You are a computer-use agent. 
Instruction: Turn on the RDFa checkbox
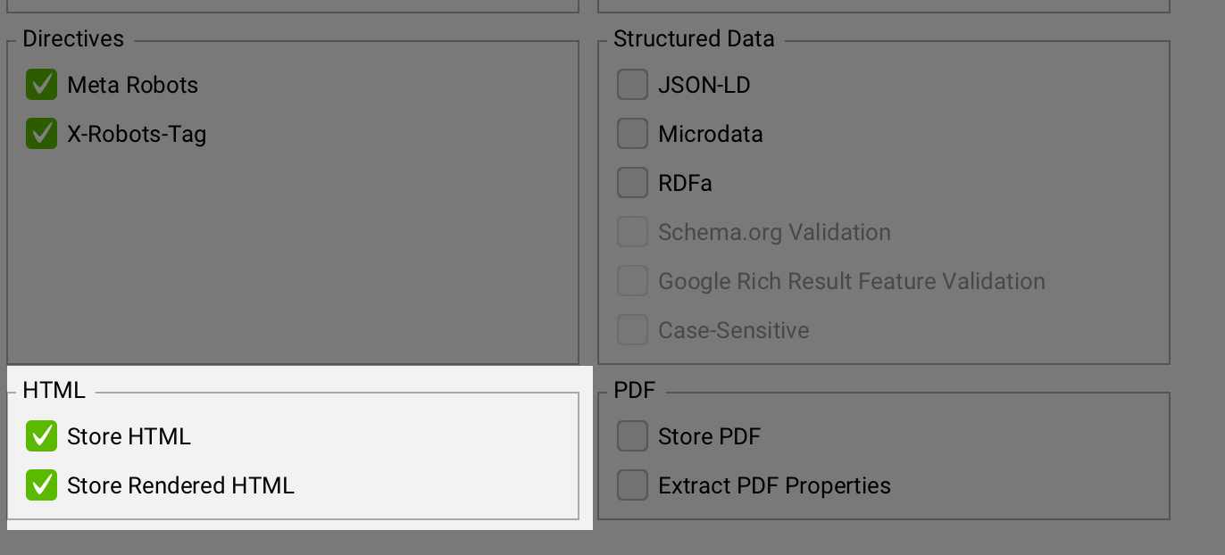coord(632,183)
